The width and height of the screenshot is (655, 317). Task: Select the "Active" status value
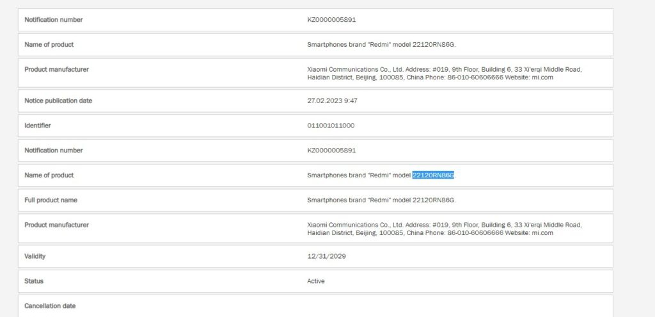pyautogui.click(x=316, y=281)
